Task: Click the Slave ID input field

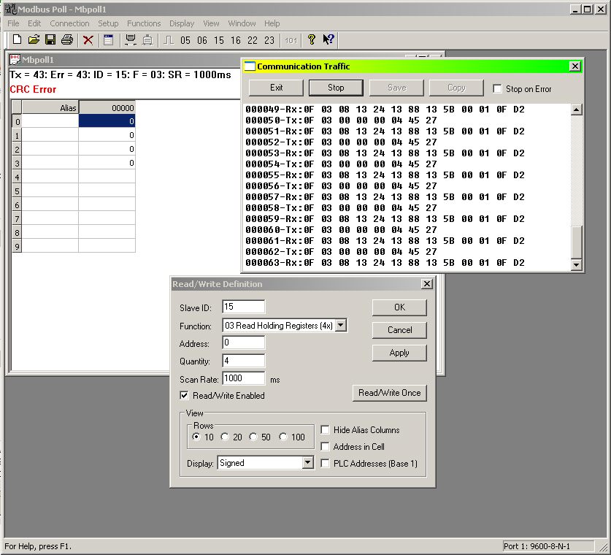Action: point(244,307)
